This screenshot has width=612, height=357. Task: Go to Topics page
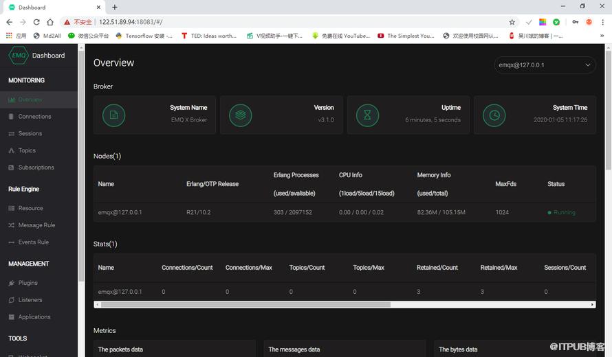(x=27, y=150)
